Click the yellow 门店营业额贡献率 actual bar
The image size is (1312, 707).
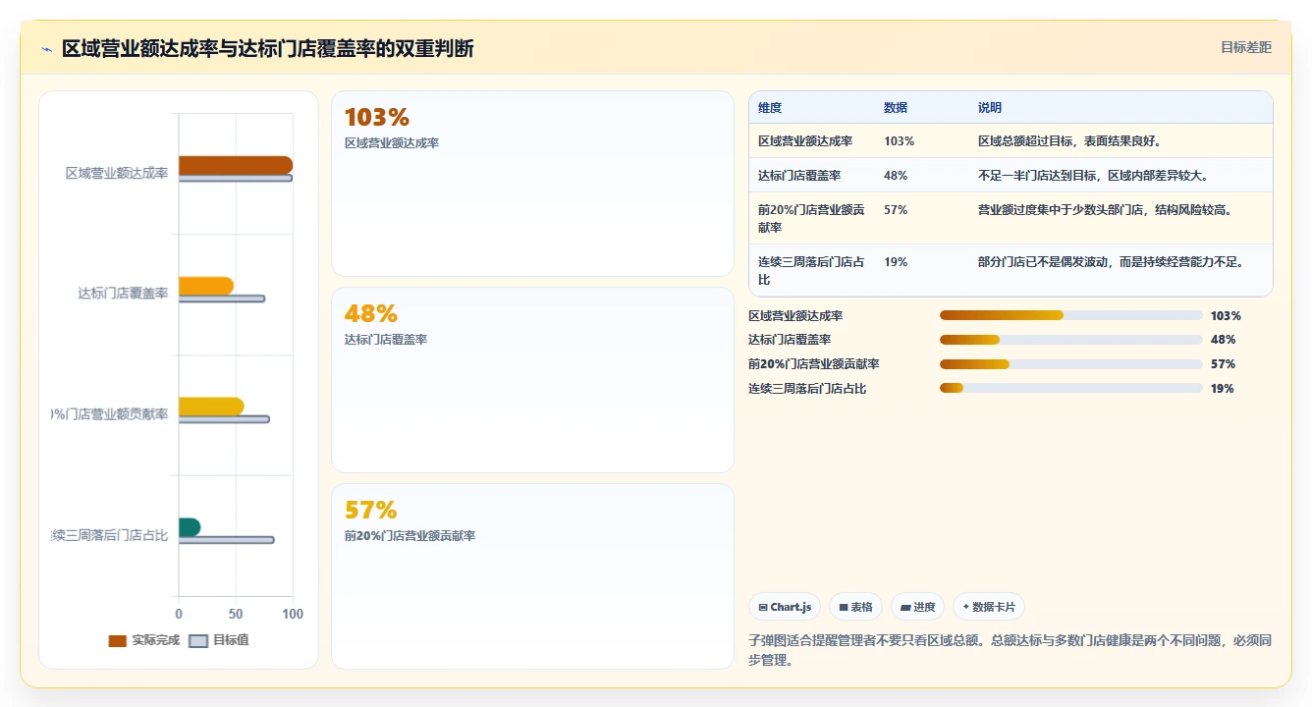(211, 407)
